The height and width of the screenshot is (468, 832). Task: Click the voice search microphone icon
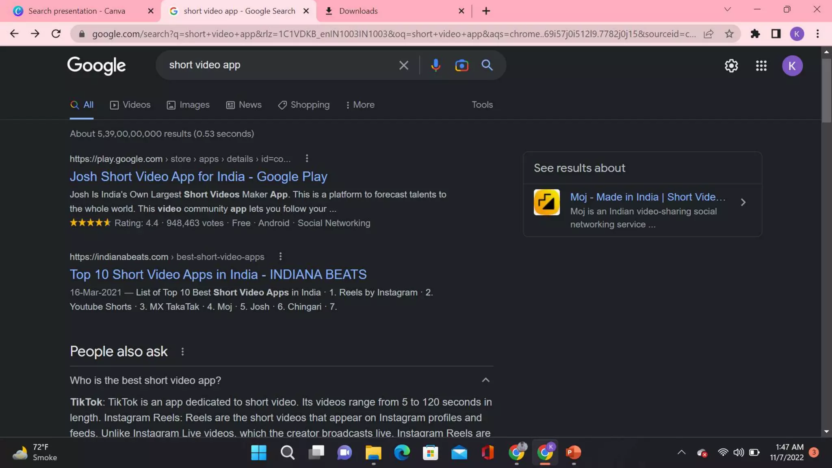(x=435, y=65)
